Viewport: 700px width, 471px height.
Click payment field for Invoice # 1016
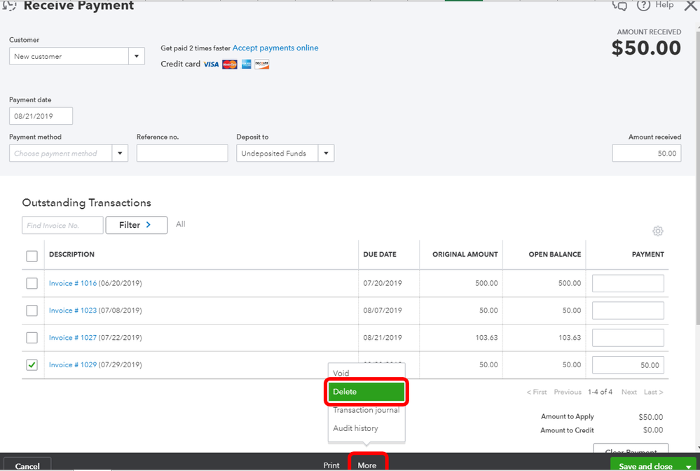pos(628,283)
